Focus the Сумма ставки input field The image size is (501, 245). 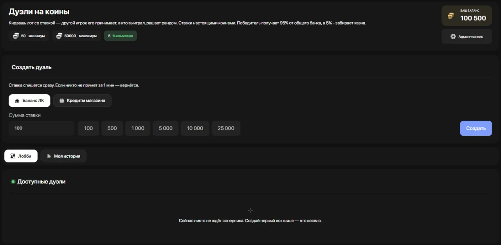41,128
